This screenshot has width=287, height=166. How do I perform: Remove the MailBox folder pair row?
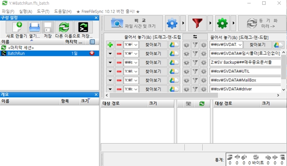[x=119, y=80]
